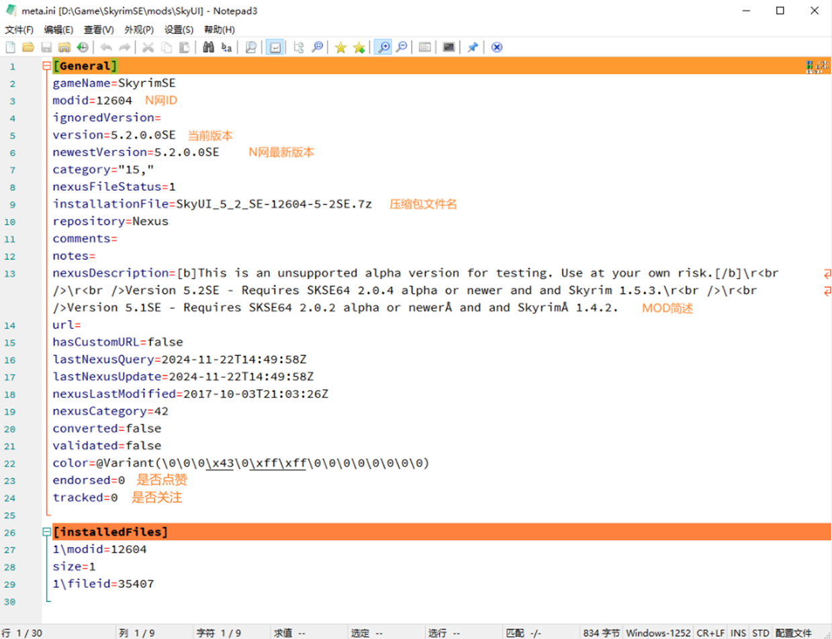This screenshot has height=639, width=832.
Task: Open the recent files history icon
Action: point(82,47)
